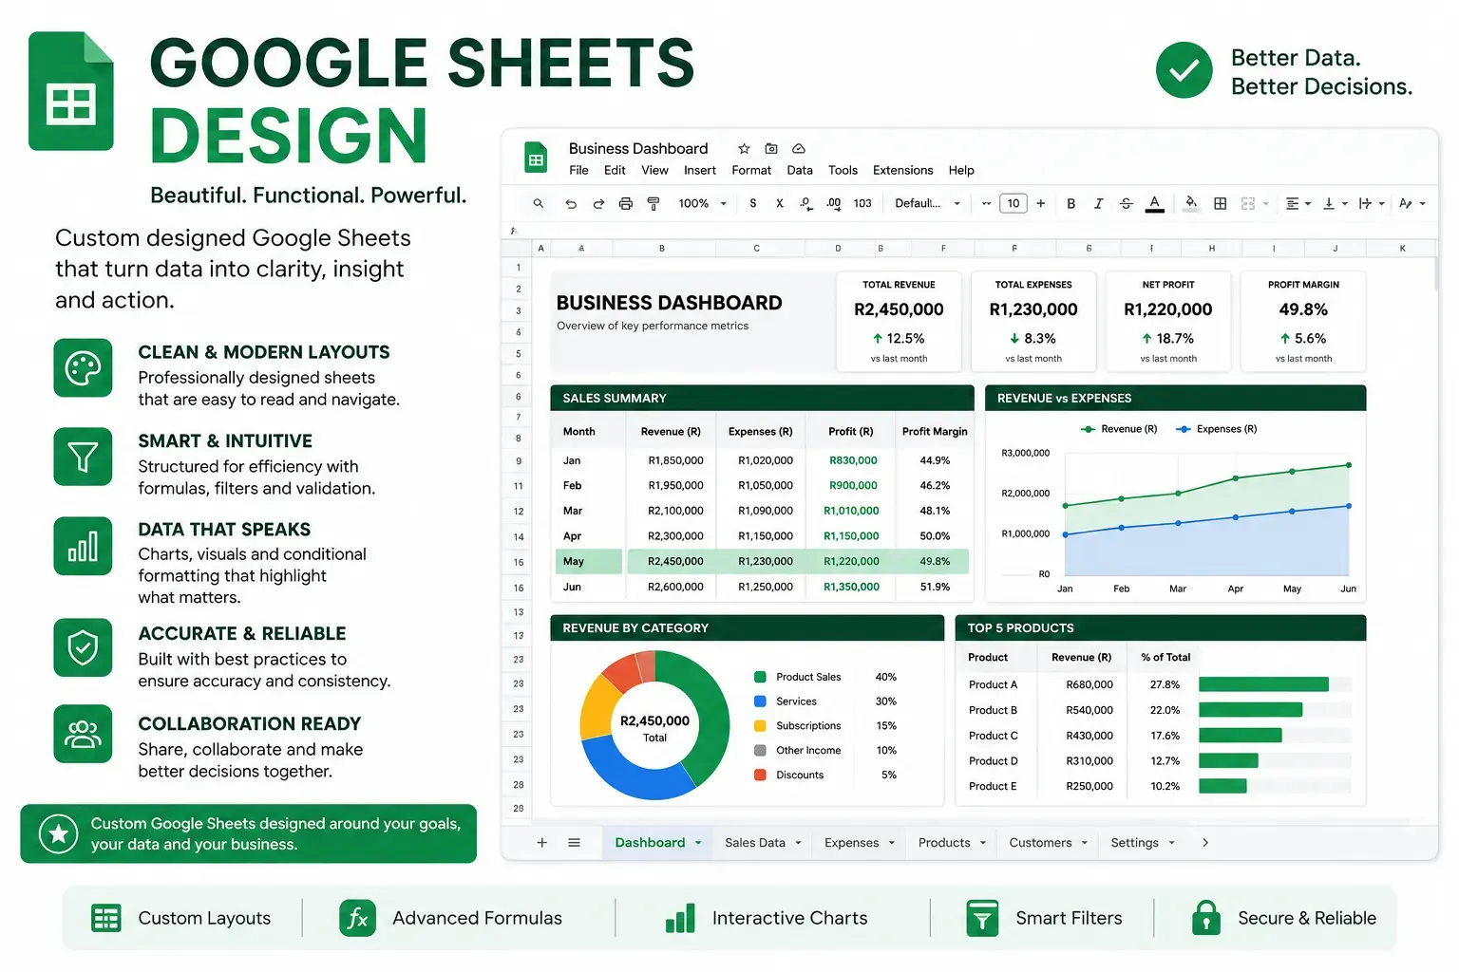The width and height of the screenshot is (1459, 972).
Task: Expand the Settings tab options arrow
Action: click(x=1171, y=843)
